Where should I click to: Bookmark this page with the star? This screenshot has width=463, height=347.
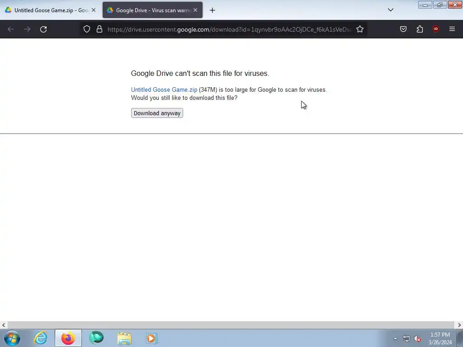(359, 29)
